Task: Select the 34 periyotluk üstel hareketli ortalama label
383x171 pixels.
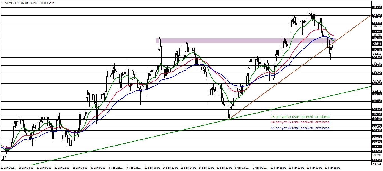Action: point(300,122)
